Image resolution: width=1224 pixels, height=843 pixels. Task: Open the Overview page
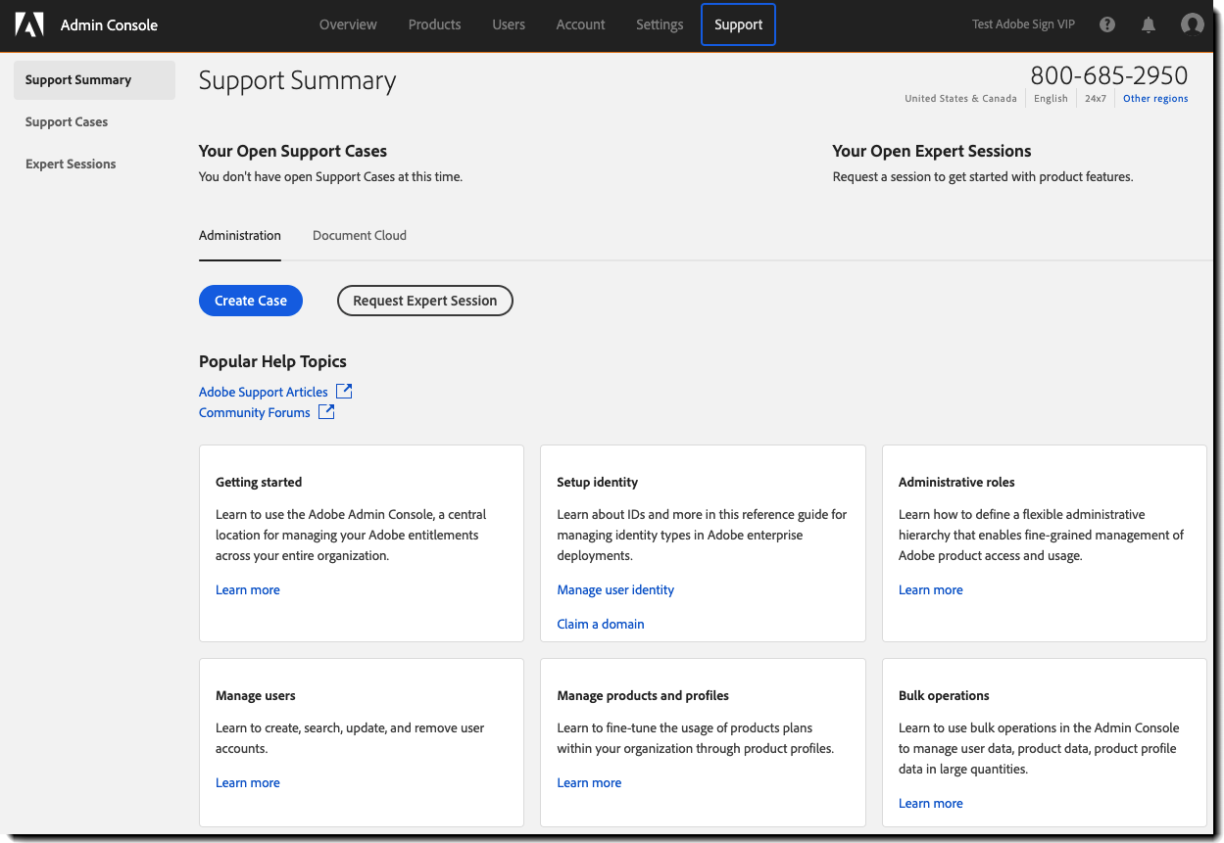pos(348,24)
